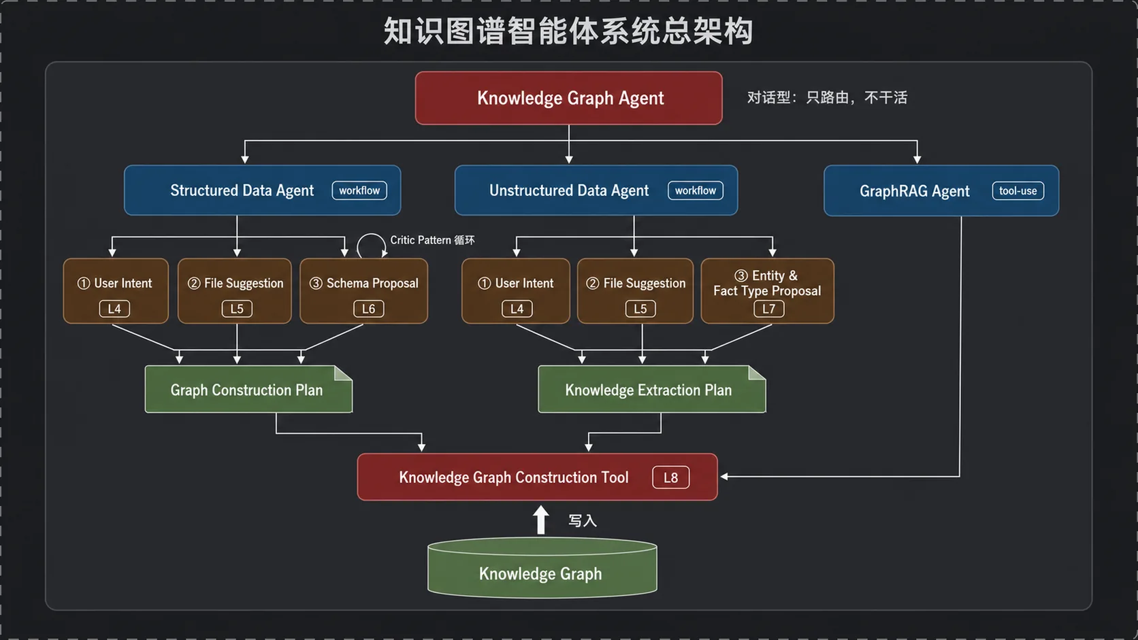Select the Unstructured Data Agent node
The width and height of the screenshot is (1138, 640).
tap(596, 190)
